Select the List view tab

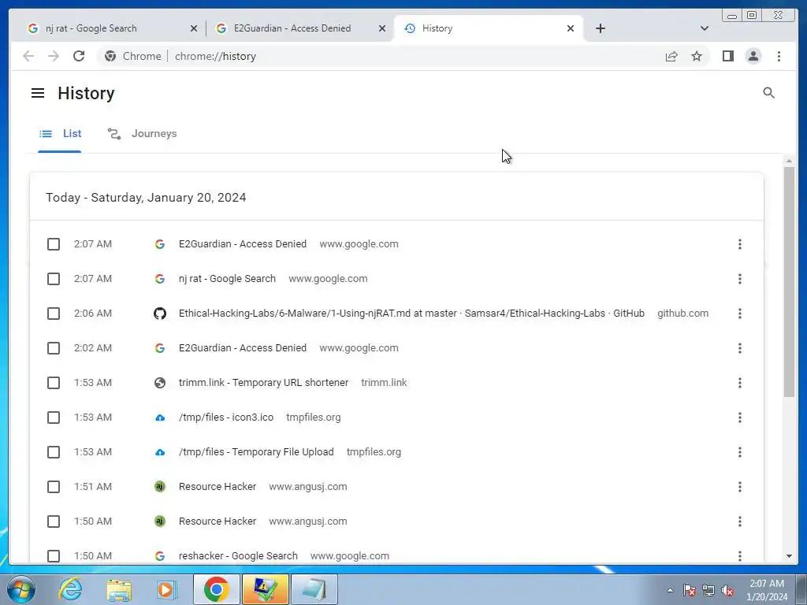60,134
